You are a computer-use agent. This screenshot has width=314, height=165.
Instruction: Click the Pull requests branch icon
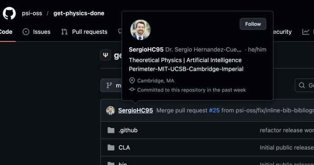coord(64,32)
